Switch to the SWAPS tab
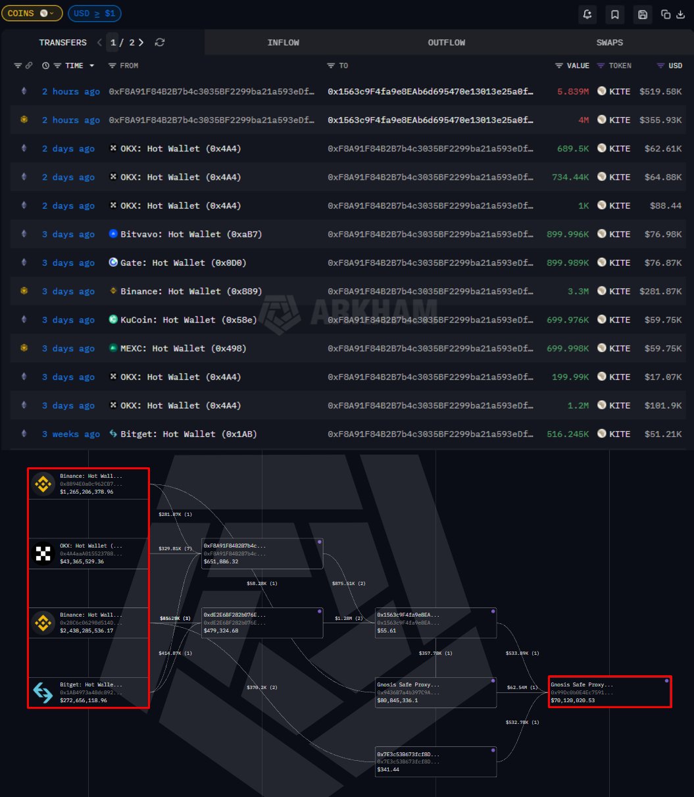The width and height of the screenshot is (694, 797). (x=610, y=42)
